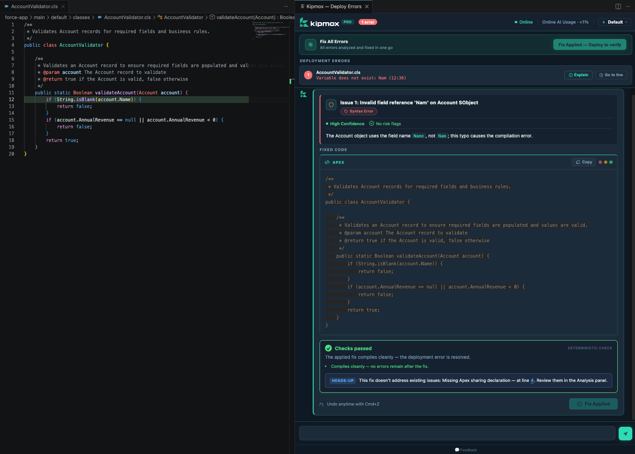Click line number 12 in the editor gutter

tap(11, 99)
